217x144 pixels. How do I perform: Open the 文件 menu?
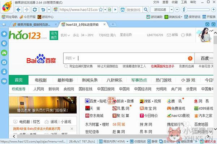156,2
